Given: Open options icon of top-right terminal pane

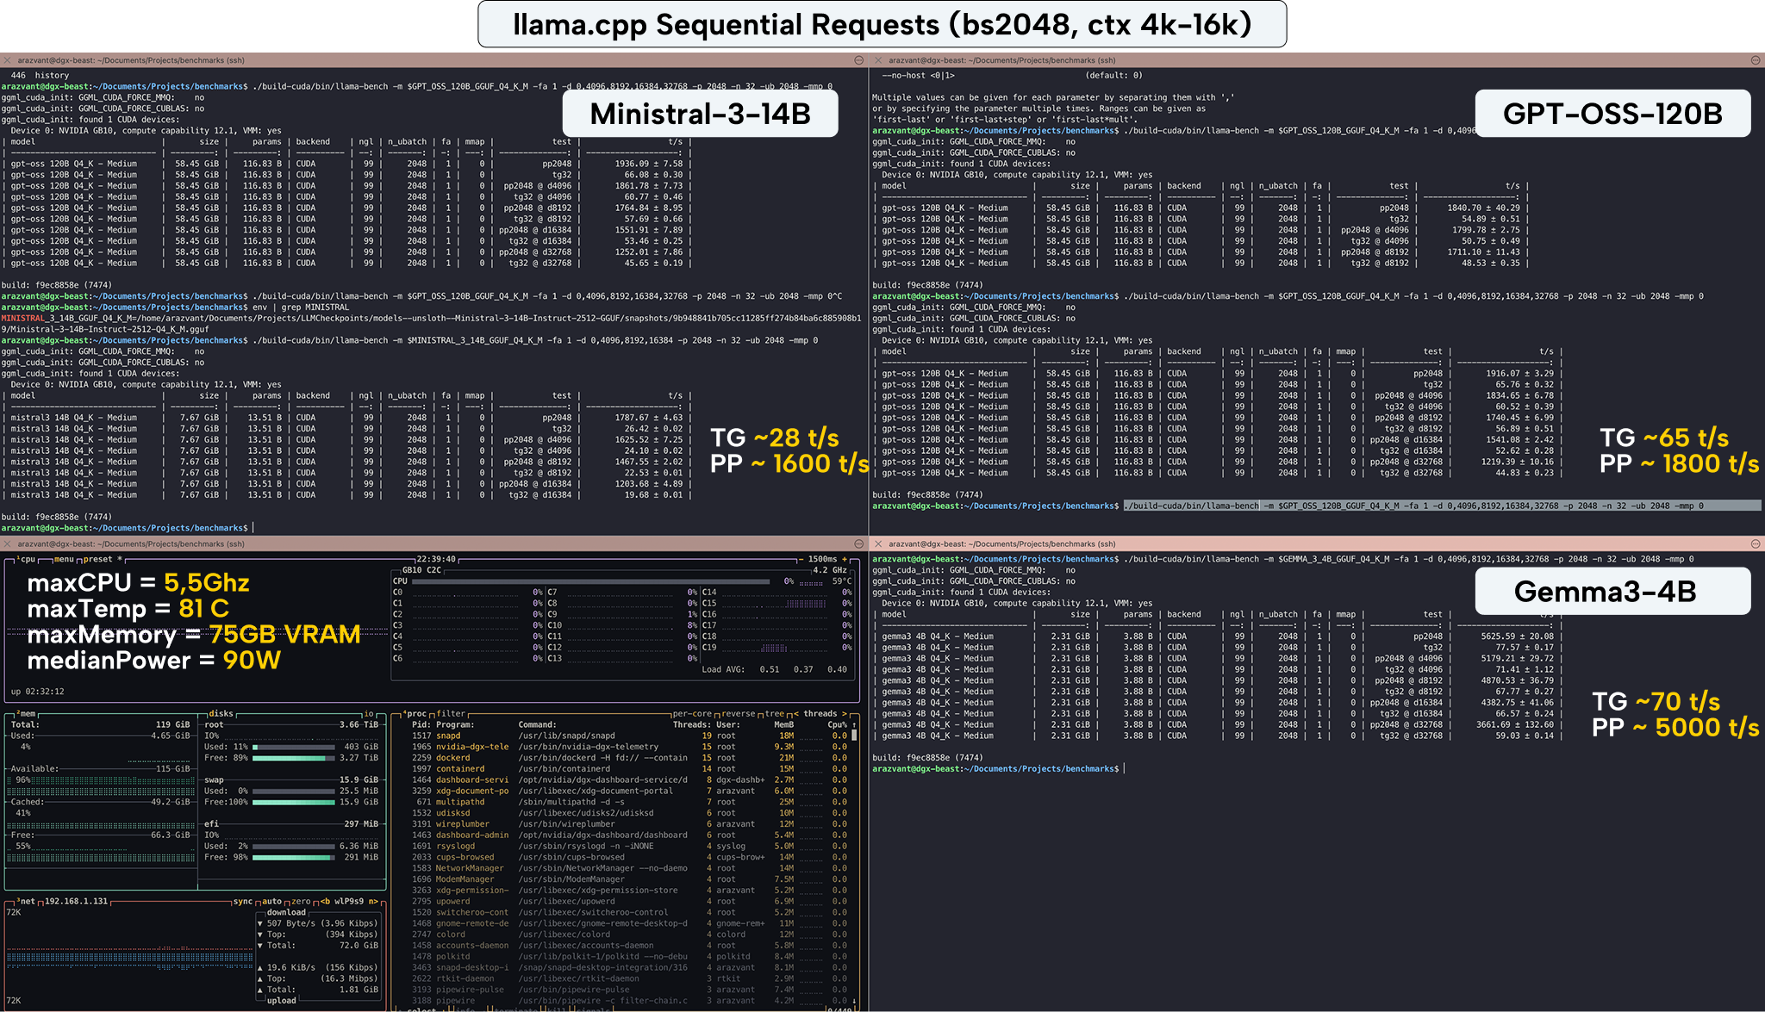Looking at the screenshot, I should 1756,60.
